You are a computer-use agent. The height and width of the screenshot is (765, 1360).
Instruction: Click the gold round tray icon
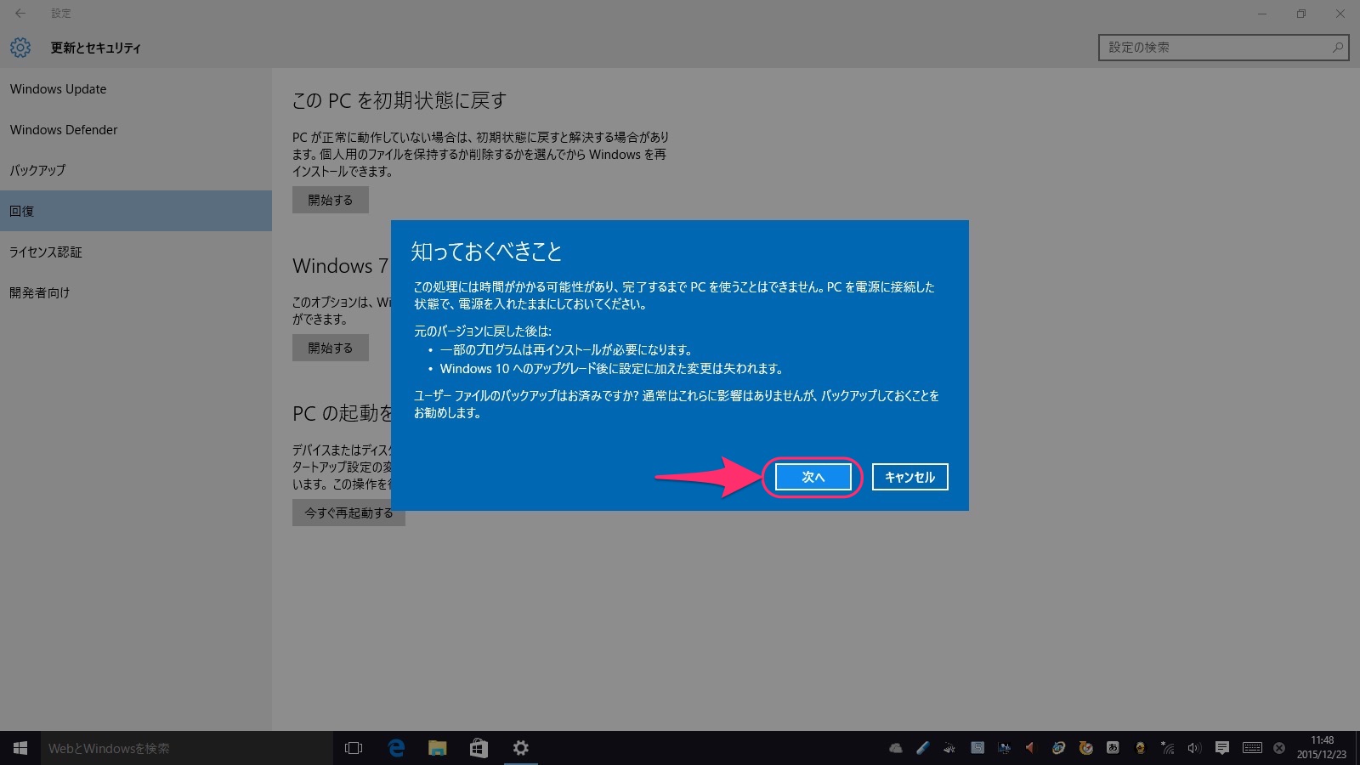coord(1140,748)
